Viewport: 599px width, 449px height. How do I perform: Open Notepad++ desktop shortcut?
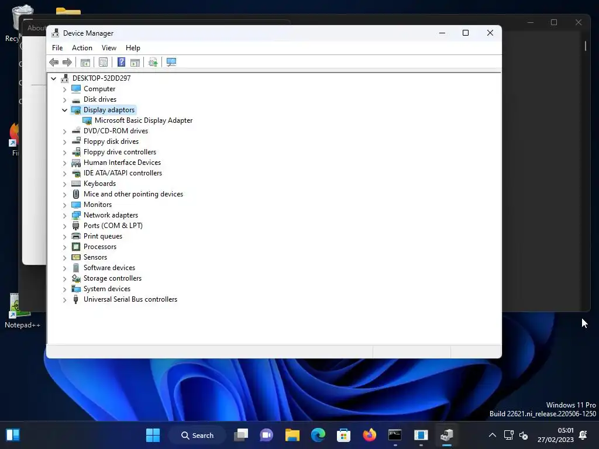[x=22, y=310]
